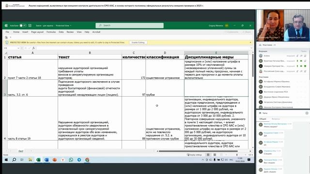Dismiss the Protected View warning bar
Viewport: 310px width, 174px height.
250,43
